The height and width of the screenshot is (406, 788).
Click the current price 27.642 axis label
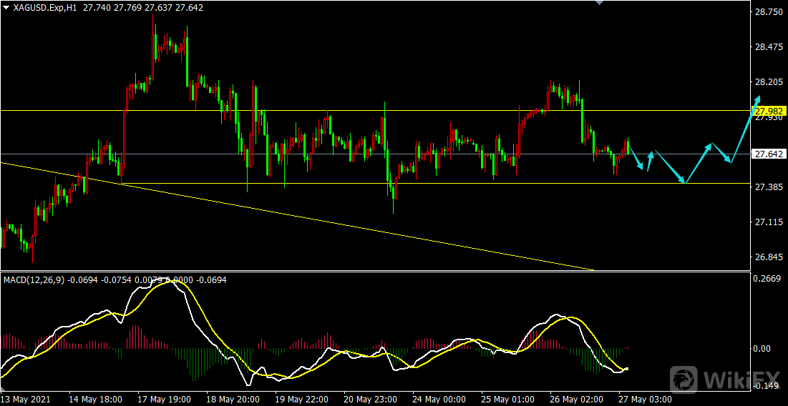769,154
